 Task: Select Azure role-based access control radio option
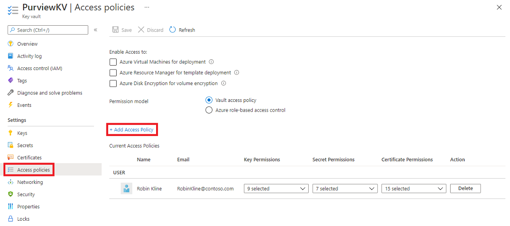(x=209, y=110)
